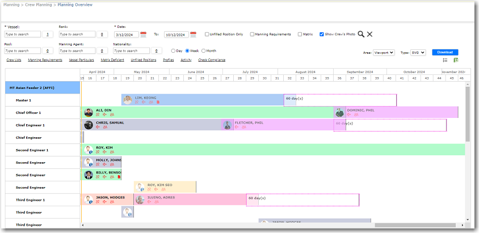Viewport: 479px width, 233px height.
Task: Toggle Show Crew's Photo checkbox
Action: pyautogui.click(x=322, y=35)
